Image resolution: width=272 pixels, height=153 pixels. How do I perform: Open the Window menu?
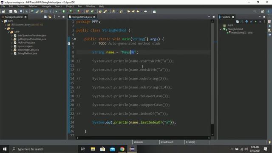pyautogui.click(x=91, y=6)
